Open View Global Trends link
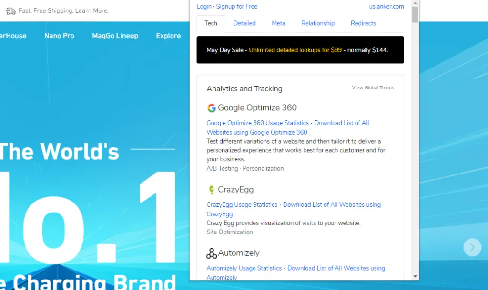Screen dimensions: 488x290 [x=373, y=88]
